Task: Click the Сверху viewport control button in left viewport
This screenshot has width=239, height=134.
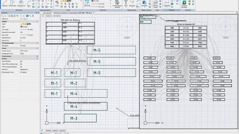Action: [x=49, y=16]
